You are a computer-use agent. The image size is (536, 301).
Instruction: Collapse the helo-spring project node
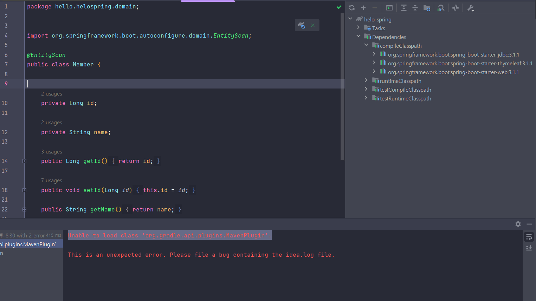pyautogui.click(x=350, y=19)
